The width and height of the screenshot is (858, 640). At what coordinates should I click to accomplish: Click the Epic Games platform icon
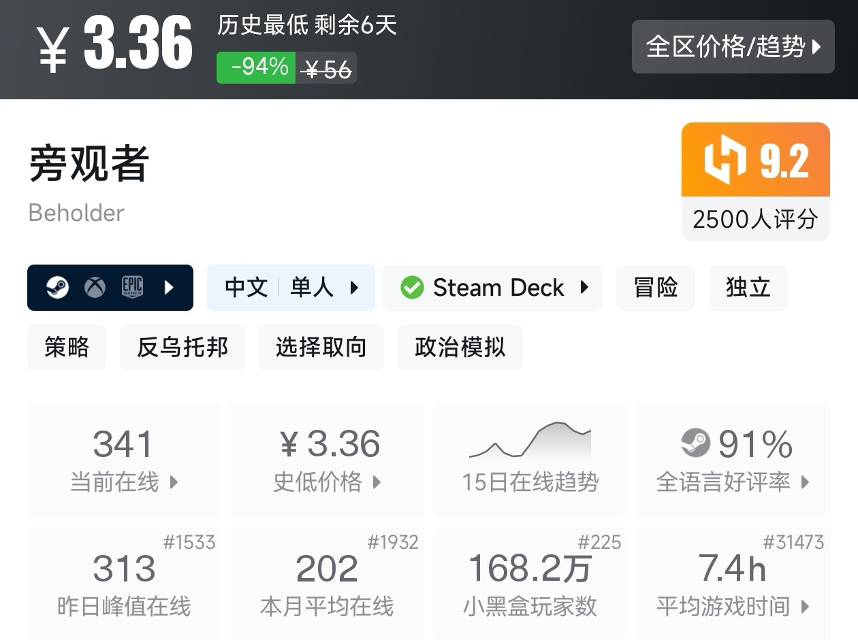[132, 288]
